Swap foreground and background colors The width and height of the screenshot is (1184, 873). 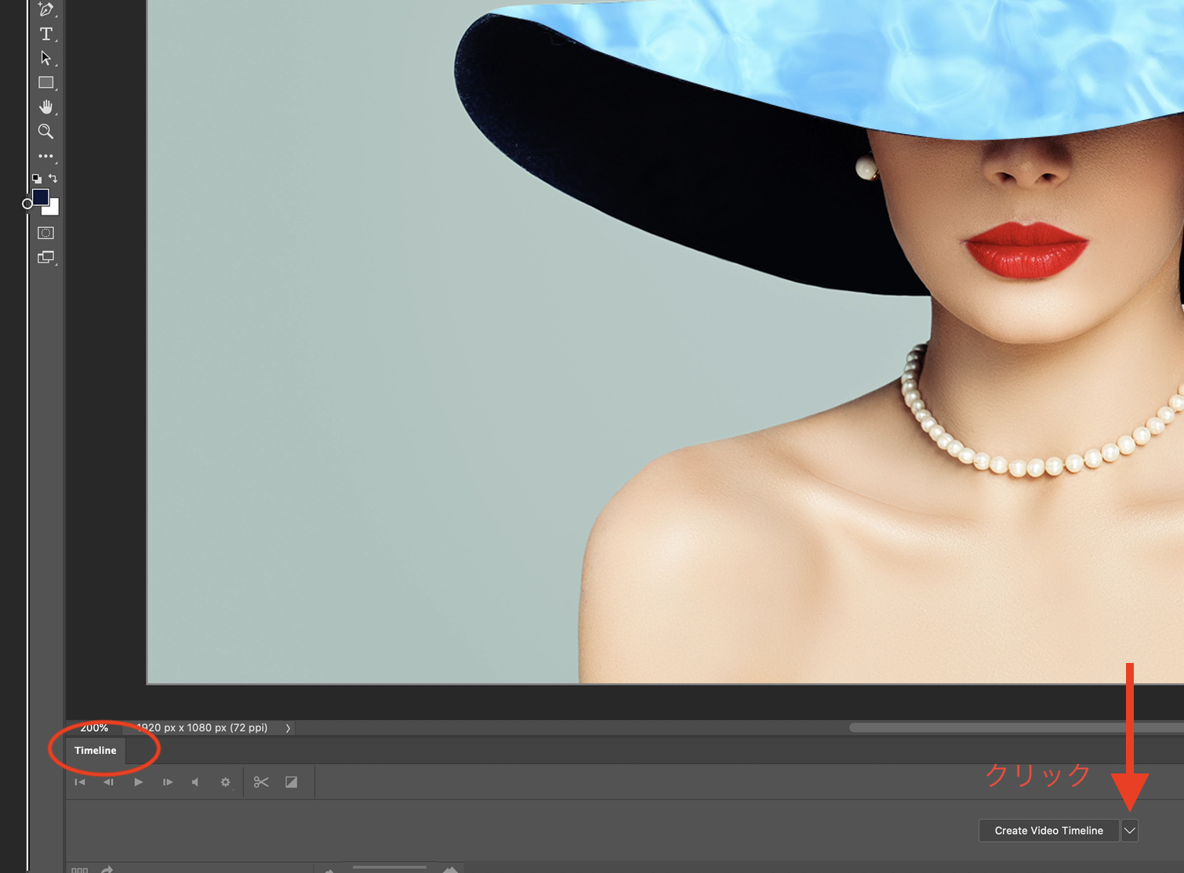pyautogui.click(x=53, y=179)
